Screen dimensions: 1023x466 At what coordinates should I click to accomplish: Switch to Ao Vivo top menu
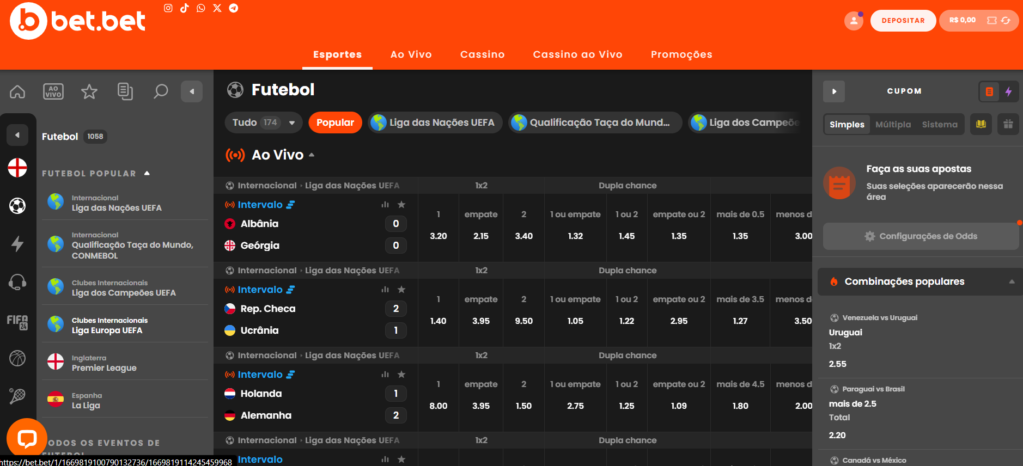click(x=411, y=54)
